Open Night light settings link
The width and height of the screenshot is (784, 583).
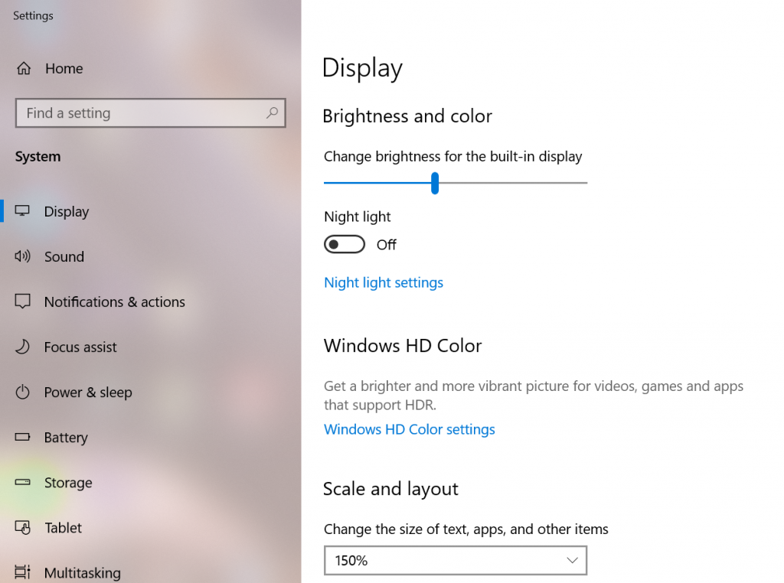point(384,283)
